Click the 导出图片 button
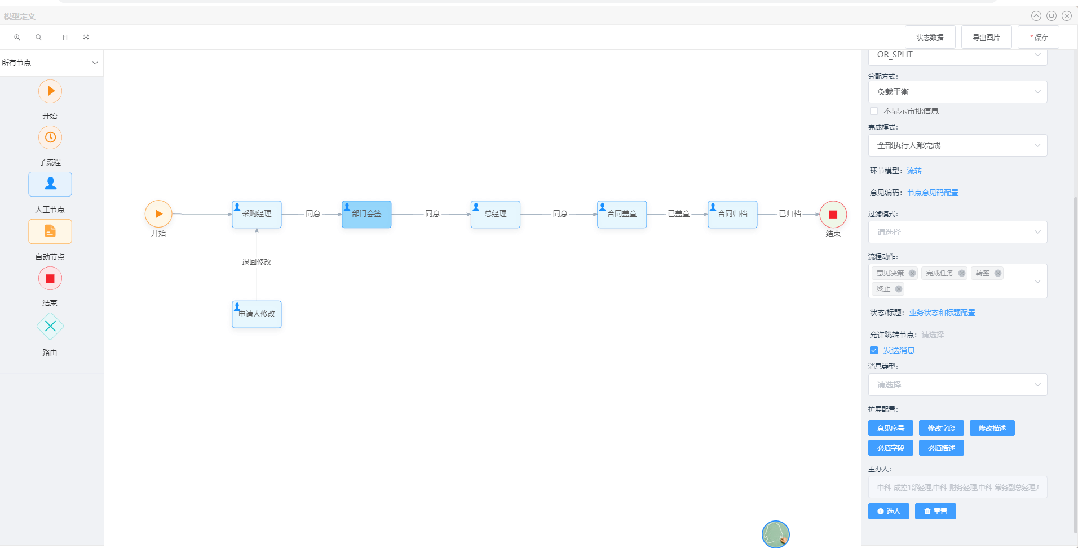 [x=986, y=38]
